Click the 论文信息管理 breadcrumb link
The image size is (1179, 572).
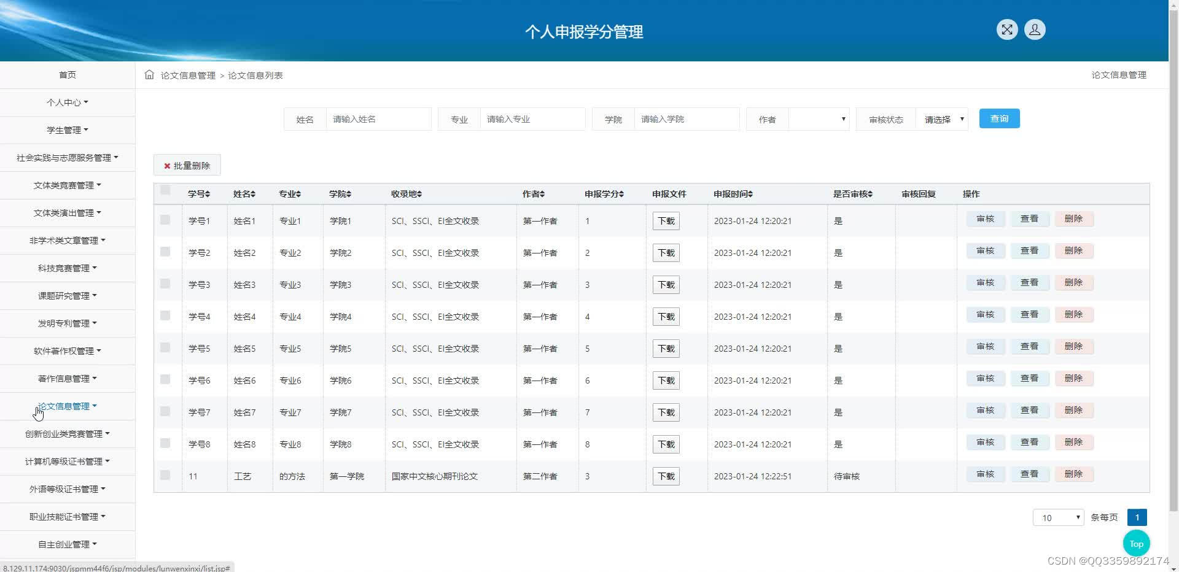pyautogui.click(x=188, y=75)
